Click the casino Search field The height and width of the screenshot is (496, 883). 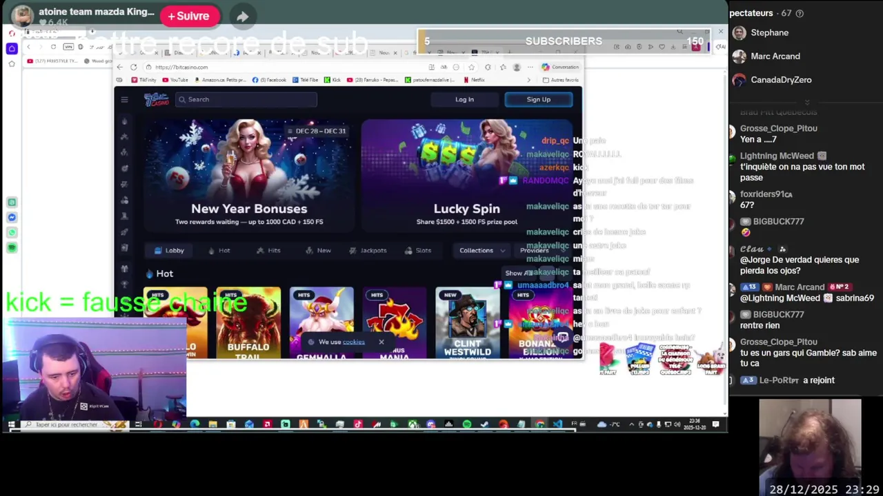click(x=246, y=99)
